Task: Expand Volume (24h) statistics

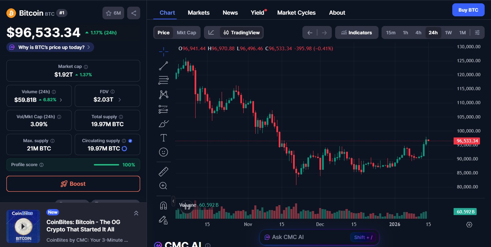Action: click(x=39, y=96)
